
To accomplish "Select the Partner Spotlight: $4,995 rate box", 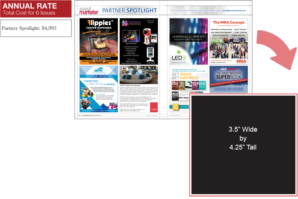I will pos(36,28).
